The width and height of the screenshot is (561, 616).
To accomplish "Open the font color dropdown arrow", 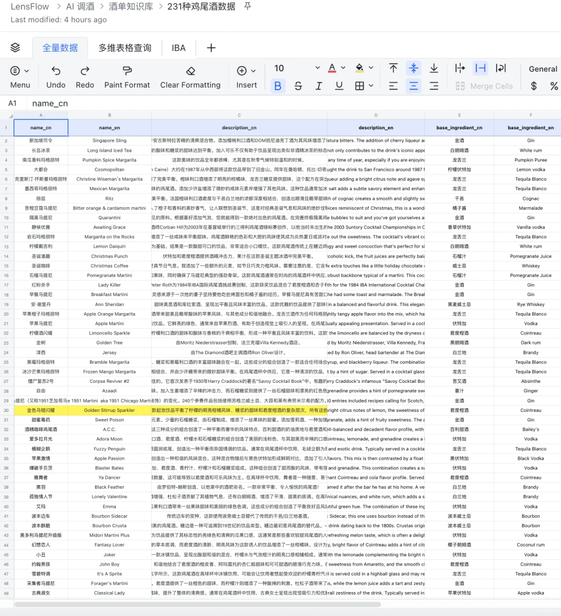I will [343, 68].
